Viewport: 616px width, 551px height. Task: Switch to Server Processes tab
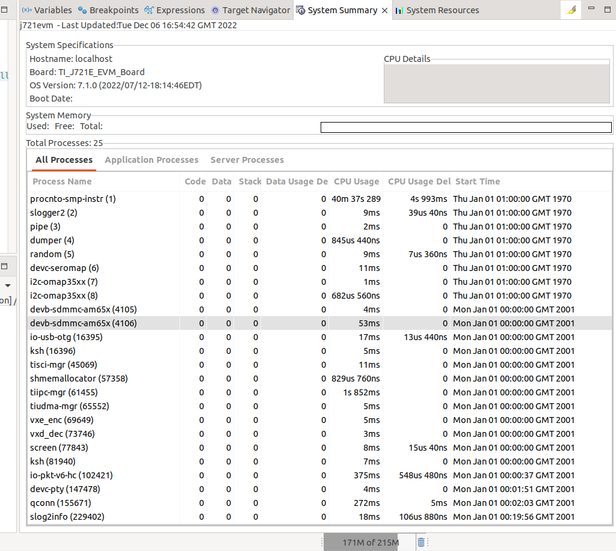click(247, 160)
